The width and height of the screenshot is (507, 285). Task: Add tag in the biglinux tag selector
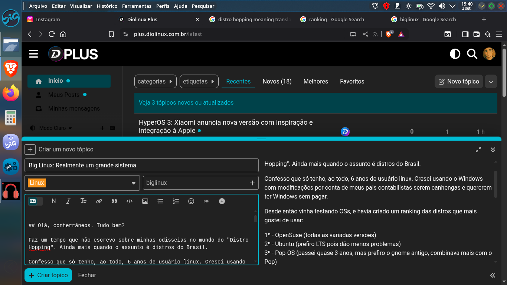click(201, 183)
